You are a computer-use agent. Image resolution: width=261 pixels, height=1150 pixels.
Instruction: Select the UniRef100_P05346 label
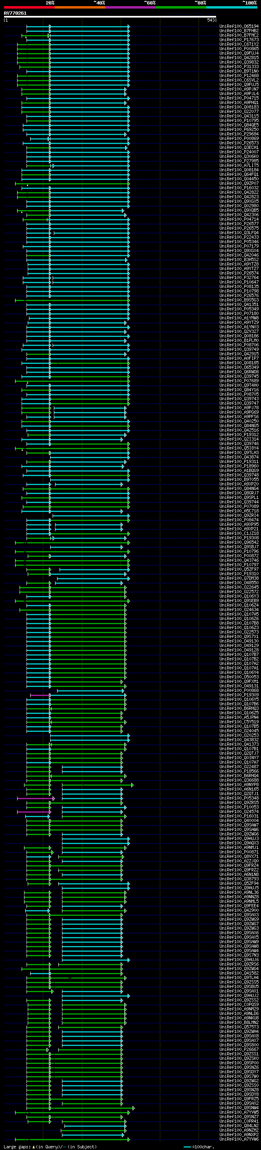(x=239, y=242)
